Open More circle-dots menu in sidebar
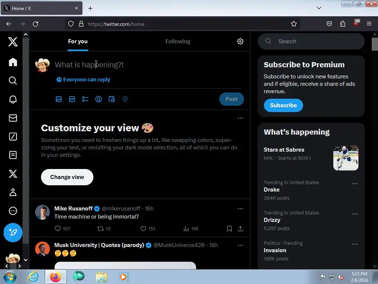 coord(13,211)
